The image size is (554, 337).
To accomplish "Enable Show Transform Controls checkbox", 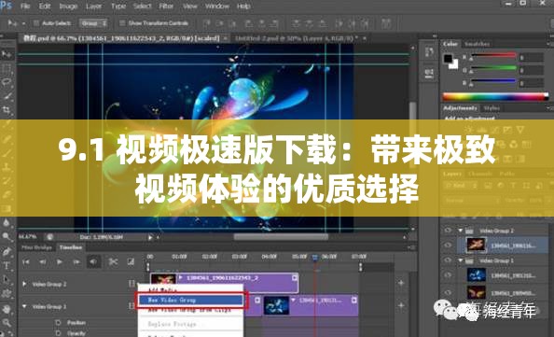I will [x=122, y=23].
